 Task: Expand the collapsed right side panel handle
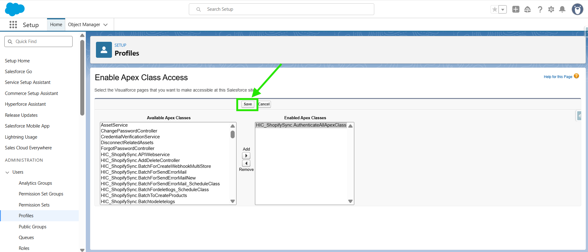click(x=579, y=116)
